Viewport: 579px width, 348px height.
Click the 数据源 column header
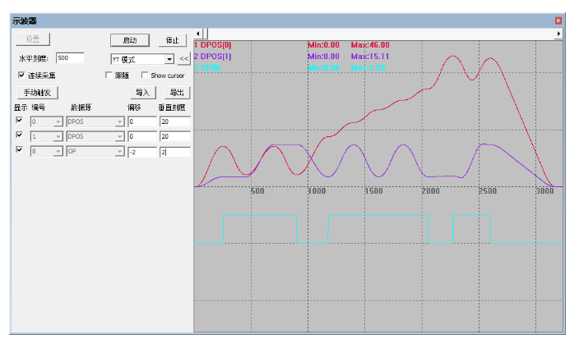click(81, 108)
